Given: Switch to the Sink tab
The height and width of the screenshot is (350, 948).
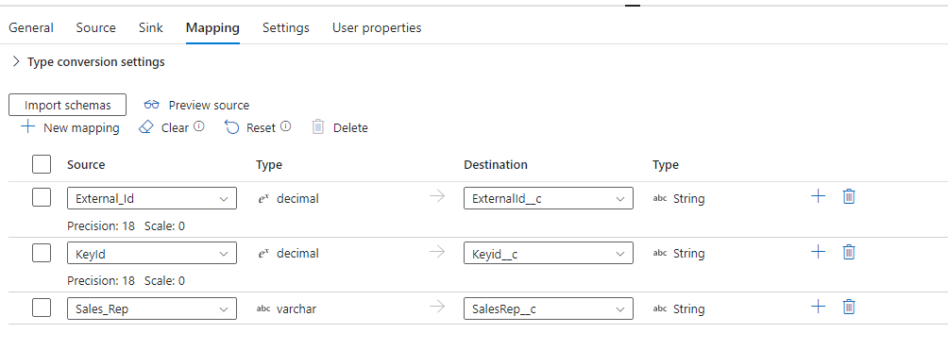Looking at the screenshot, I should point(150,27).
